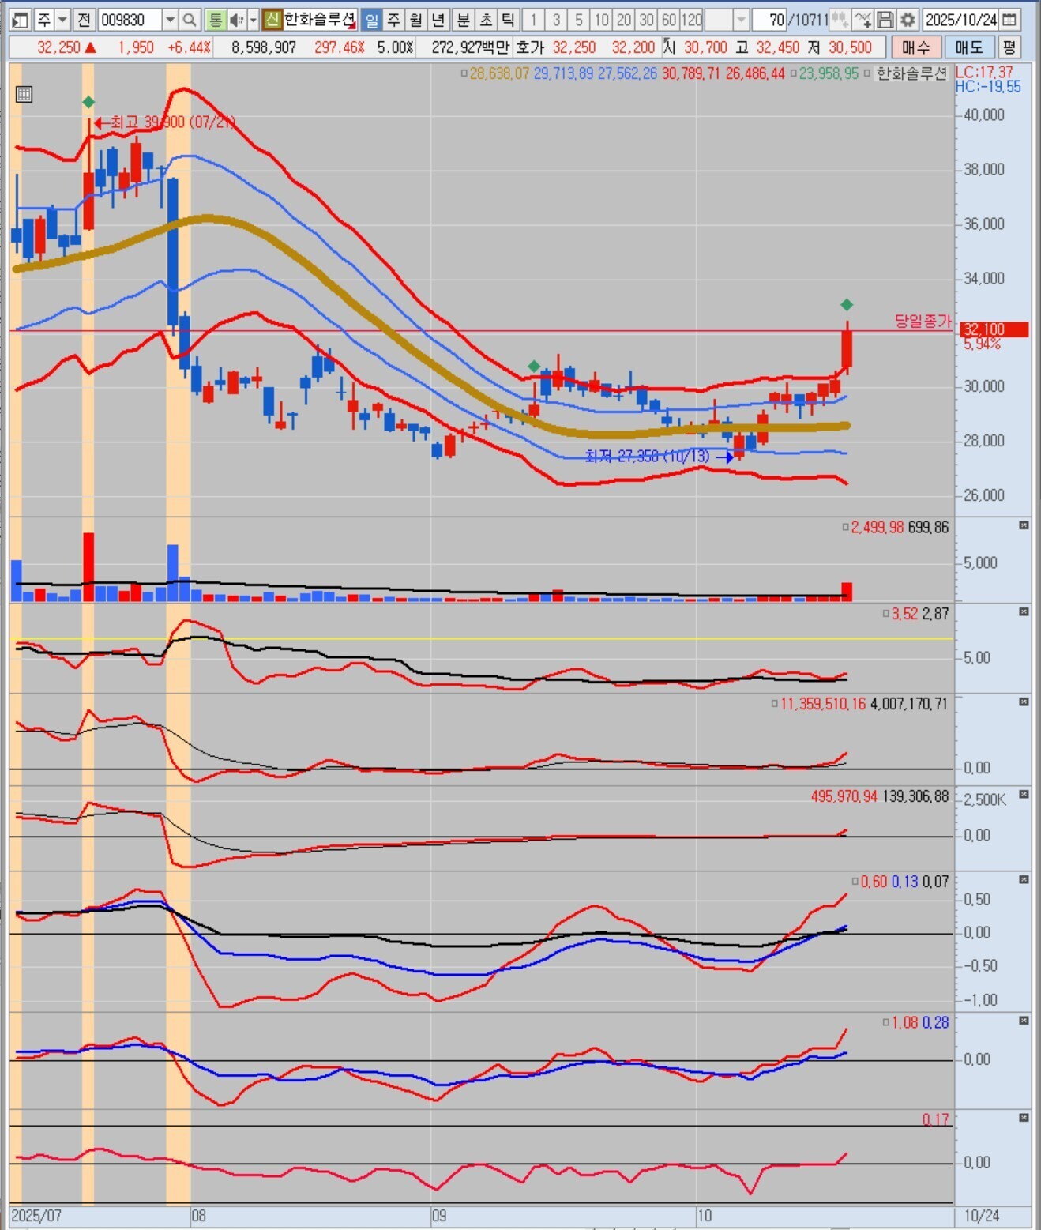Viewport: 1041px width, 1230px height.
Task: Click the current price 32,250 in info bar
Action: 59,47
